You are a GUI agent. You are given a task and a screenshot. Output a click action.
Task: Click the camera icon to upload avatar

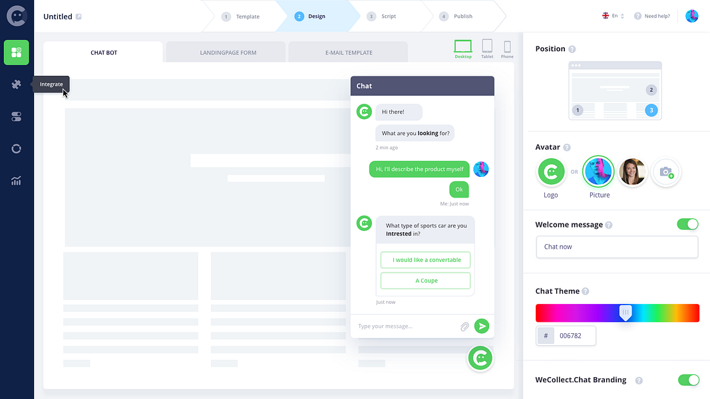point(666,172)
